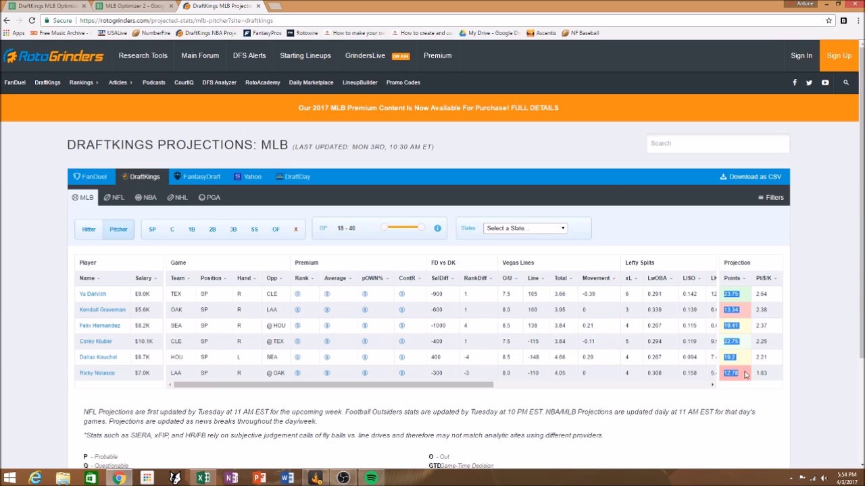Click table horizontal scrollbar

(333, 385)
